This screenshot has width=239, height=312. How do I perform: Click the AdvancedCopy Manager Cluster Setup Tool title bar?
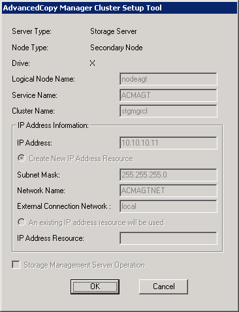pyautogui.click(x=119, y=8)
